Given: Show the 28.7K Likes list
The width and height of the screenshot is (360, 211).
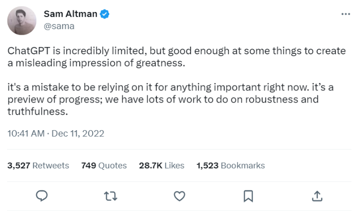Looking at the screenshot, I should [162, 165].
